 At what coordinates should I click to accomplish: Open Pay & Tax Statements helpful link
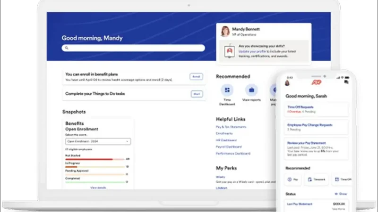(x=231, y=127)
